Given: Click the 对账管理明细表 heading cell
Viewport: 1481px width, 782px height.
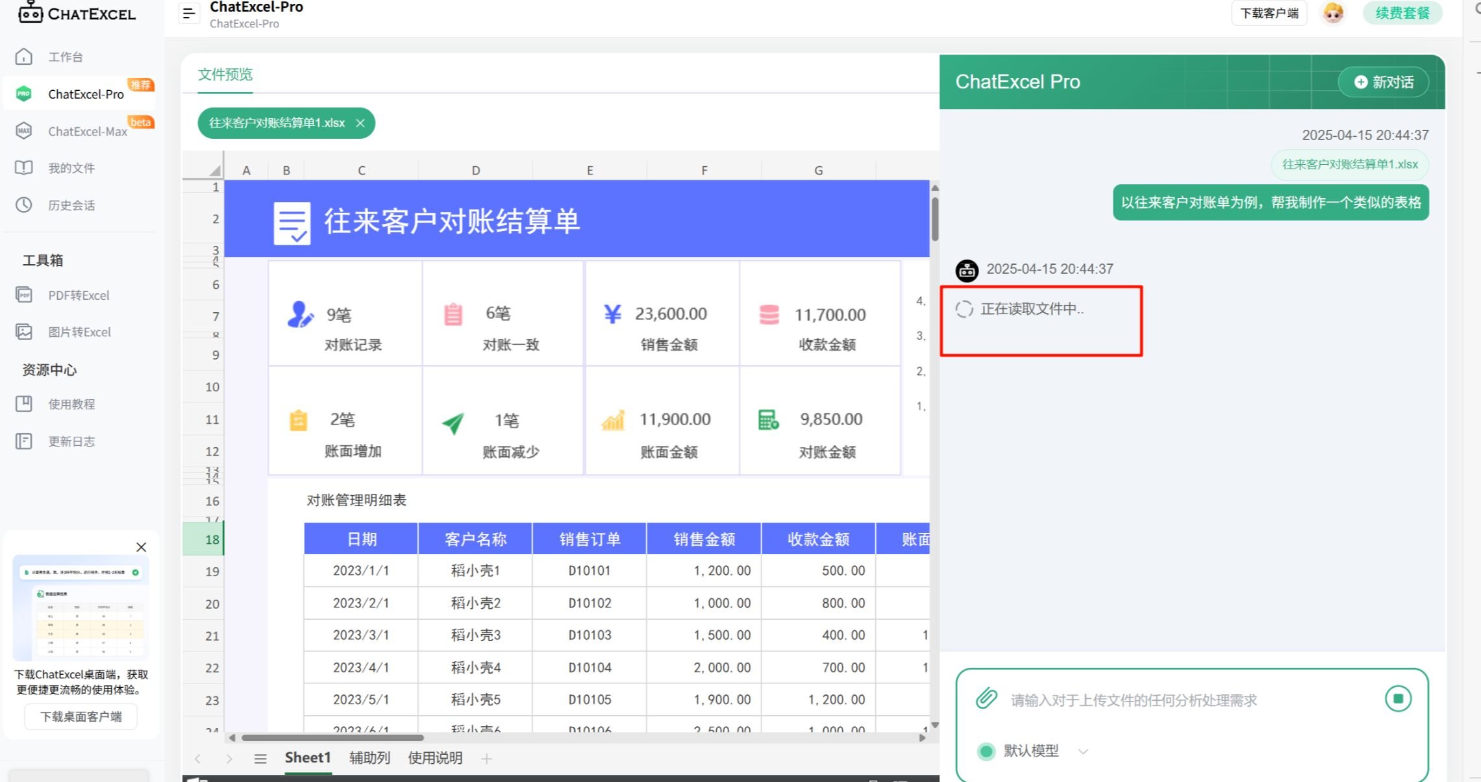Looking at the screenshot, I should click(356, 500).
